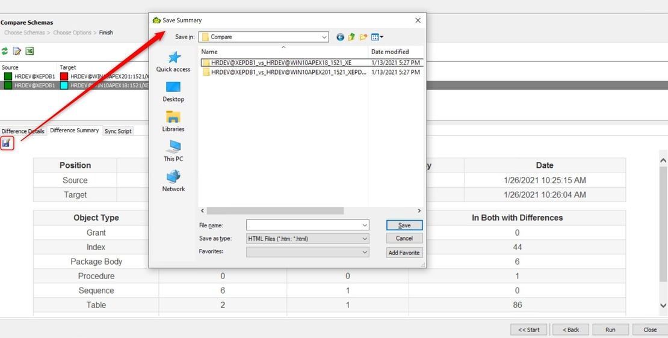Click the Export to Excel icon

[x=29, y=51]
